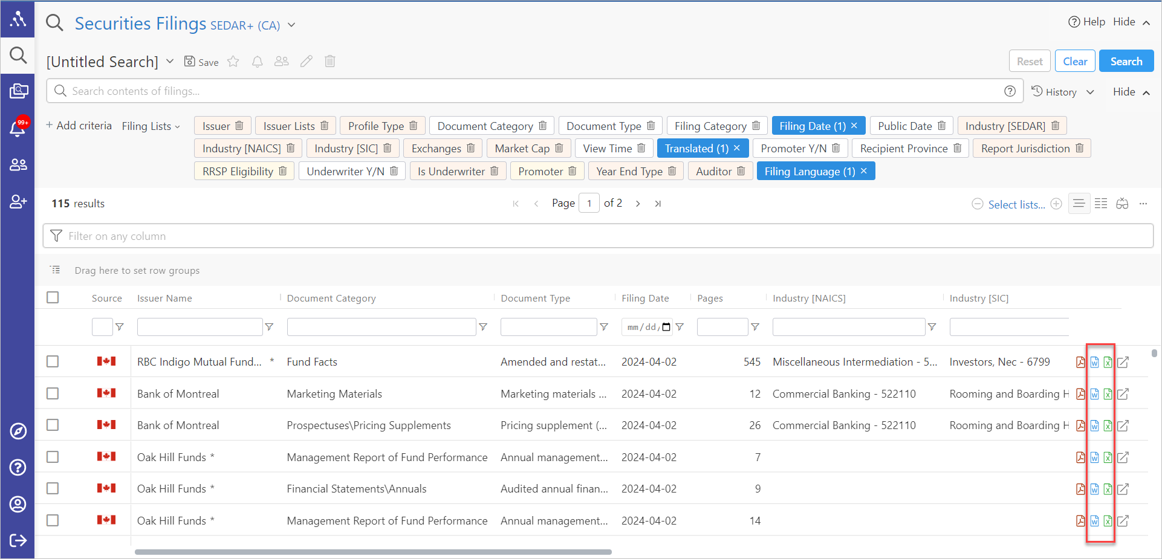Click the pencil rename icon for the search
The width and height of the screenshot is (1162, 559).
(x=307, y=61)
